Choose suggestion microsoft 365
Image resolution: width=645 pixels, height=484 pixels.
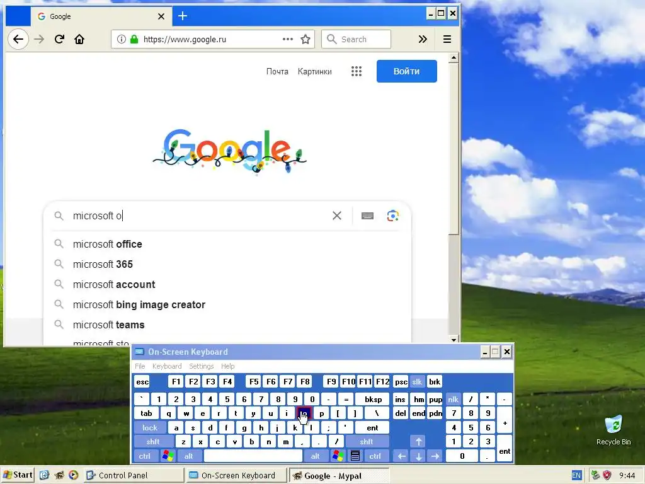coord(227,264)
